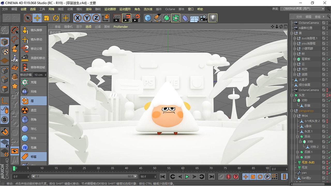Click the object manager horizontal scrollbar
331x186 pixels.
coord(309,184)
